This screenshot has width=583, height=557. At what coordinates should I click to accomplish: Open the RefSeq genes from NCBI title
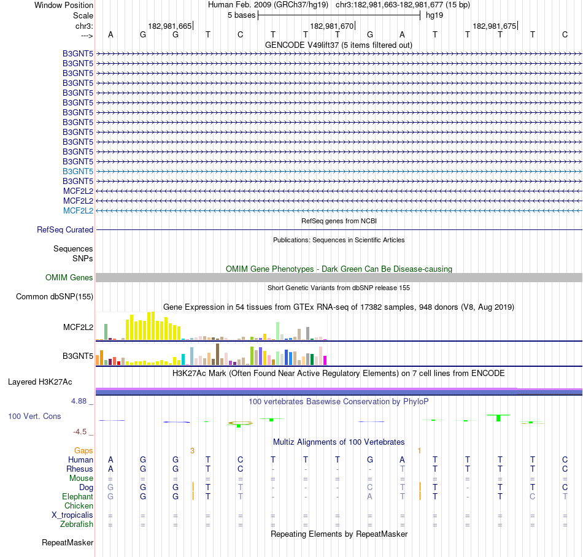coord(339,221)
